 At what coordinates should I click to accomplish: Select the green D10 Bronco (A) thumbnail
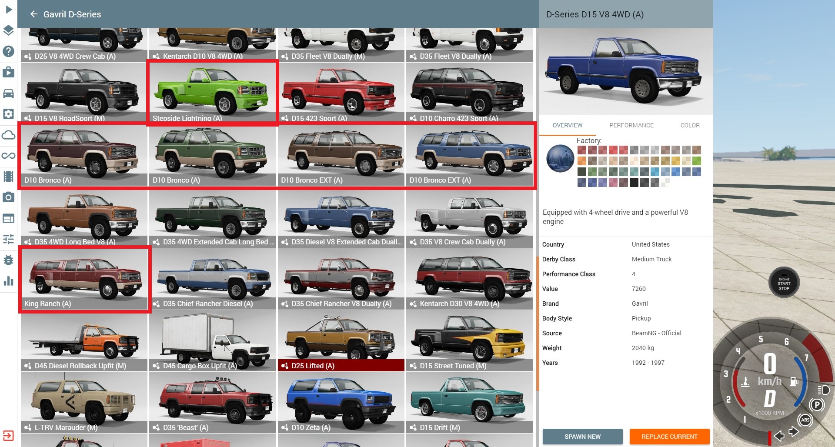213,155
